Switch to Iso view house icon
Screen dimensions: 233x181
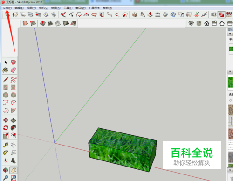tap(191, 23)
